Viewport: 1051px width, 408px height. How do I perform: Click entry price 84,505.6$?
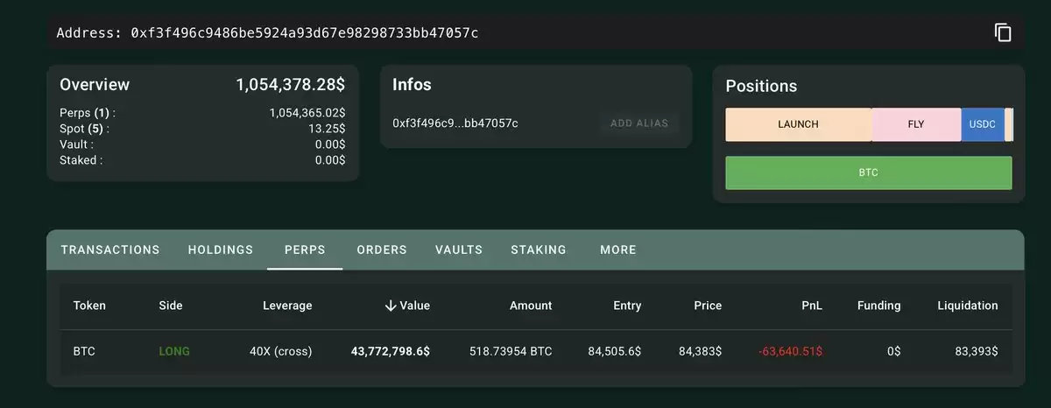[615, 351]
